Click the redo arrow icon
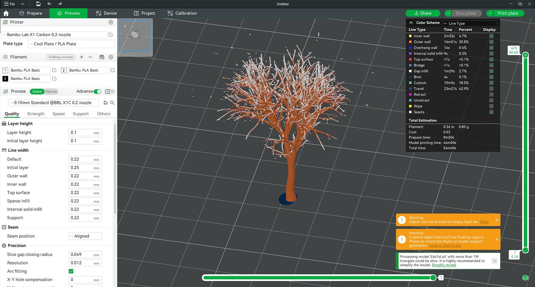535x287 pixels. coord(60,4)
